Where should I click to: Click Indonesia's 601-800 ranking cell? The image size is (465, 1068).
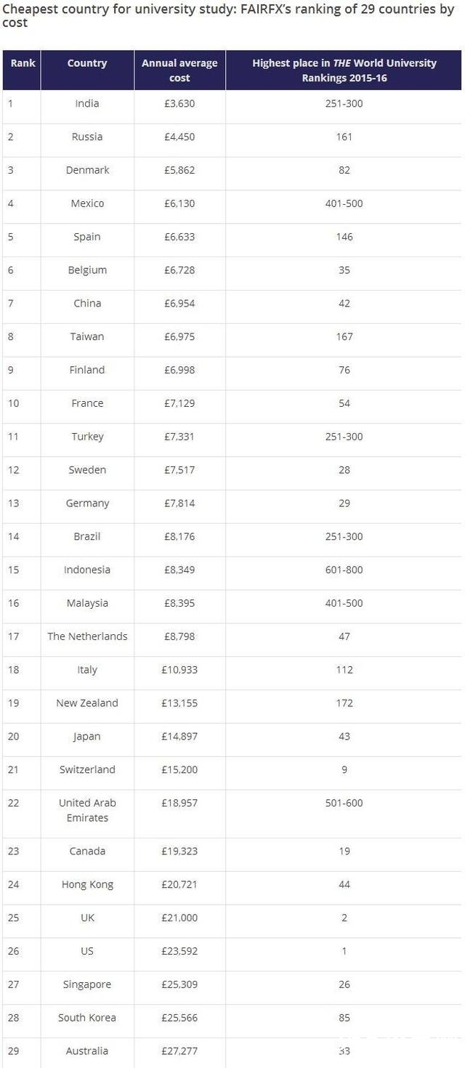click(344, 570)
